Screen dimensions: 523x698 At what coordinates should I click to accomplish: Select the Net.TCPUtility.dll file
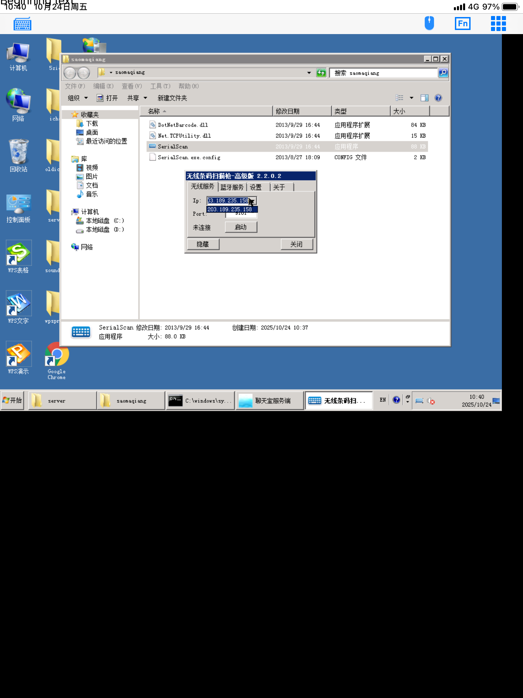184,136
